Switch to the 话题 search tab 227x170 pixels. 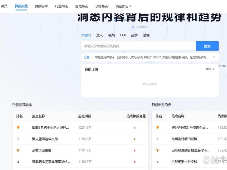coord(146,35)
